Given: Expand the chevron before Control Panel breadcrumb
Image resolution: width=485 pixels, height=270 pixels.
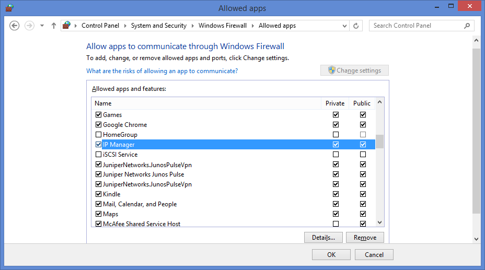Looking at the screenshot, I should pos(75,26).
